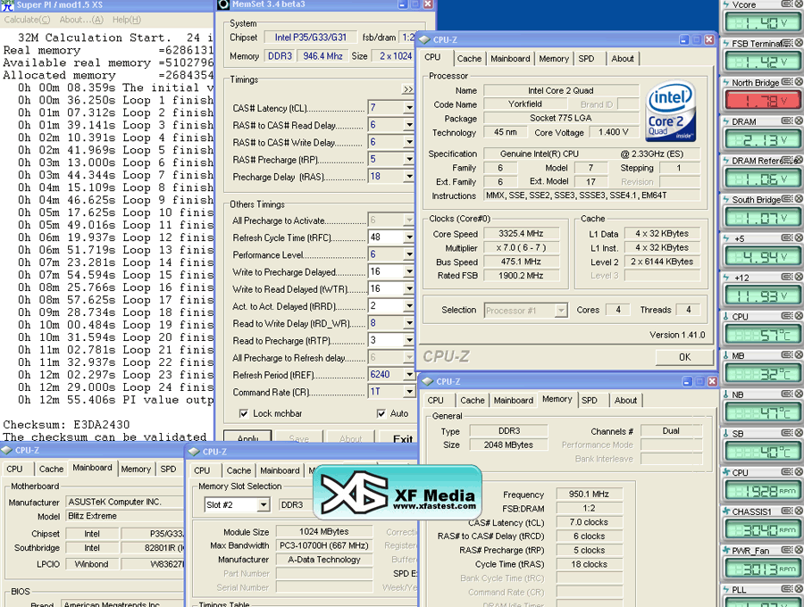The height and width of the screenshot is (607, 804).
Task: Close the Vcore voltage sensor panel
Action: (x=799, y=4)
